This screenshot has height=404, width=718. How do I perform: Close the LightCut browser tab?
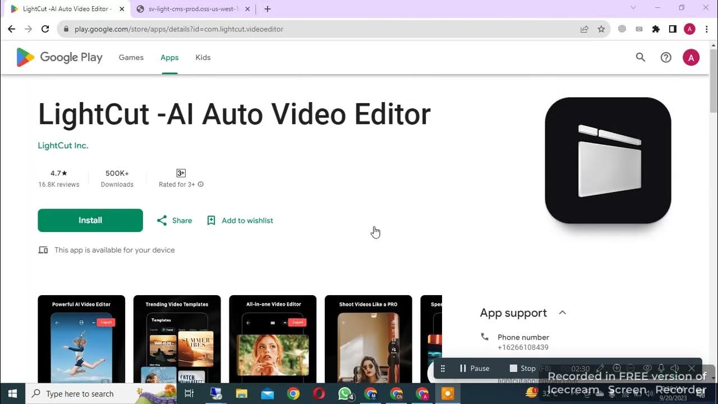tap(122, 9)
